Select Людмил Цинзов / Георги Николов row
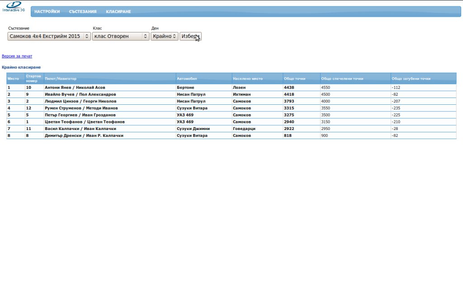Screen dimensions: 463x289 (x=231, y=101)
